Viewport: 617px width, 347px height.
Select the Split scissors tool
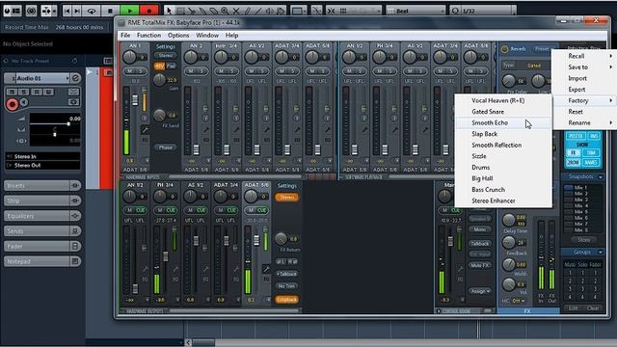click(x=192, y=11)
